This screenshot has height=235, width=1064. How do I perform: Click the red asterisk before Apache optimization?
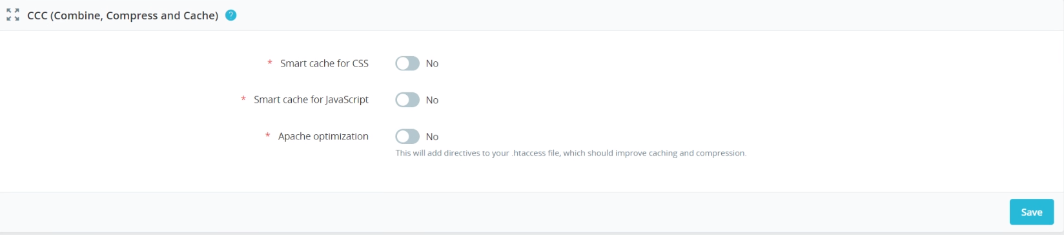(x=267, y=136)
